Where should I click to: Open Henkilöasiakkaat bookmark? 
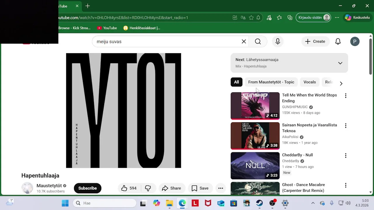pos(142,28)
